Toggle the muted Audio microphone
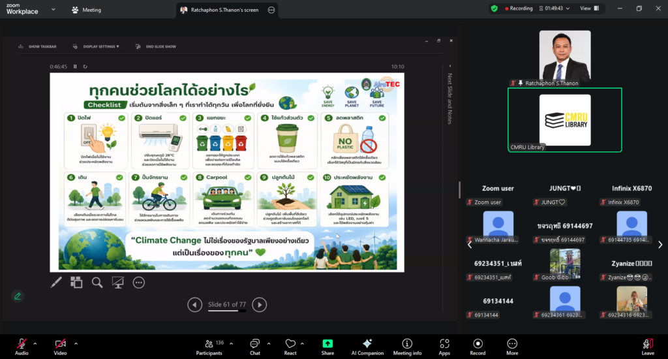The width and height of the screenshot is (668, 359). (22, 343)
